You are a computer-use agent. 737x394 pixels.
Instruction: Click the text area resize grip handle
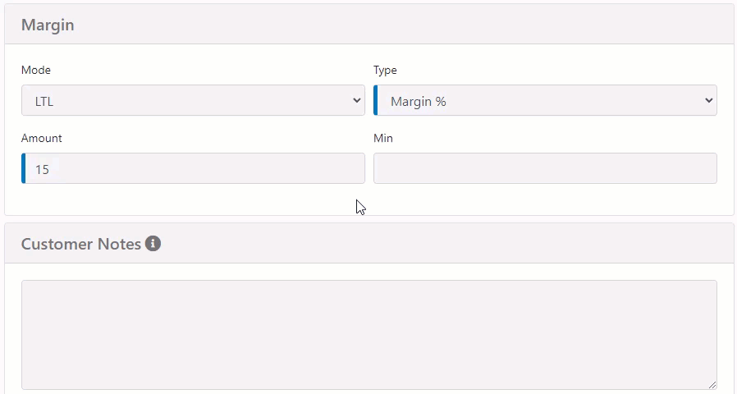click(x=712, y=385)
